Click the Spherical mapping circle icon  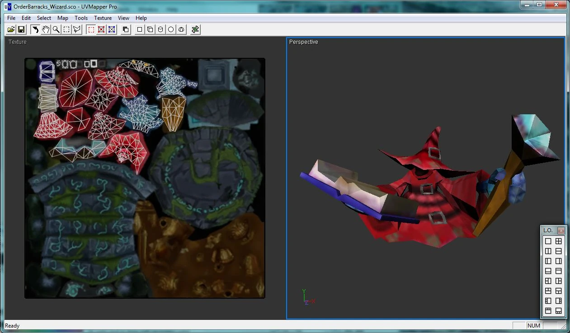pos(171,29)
